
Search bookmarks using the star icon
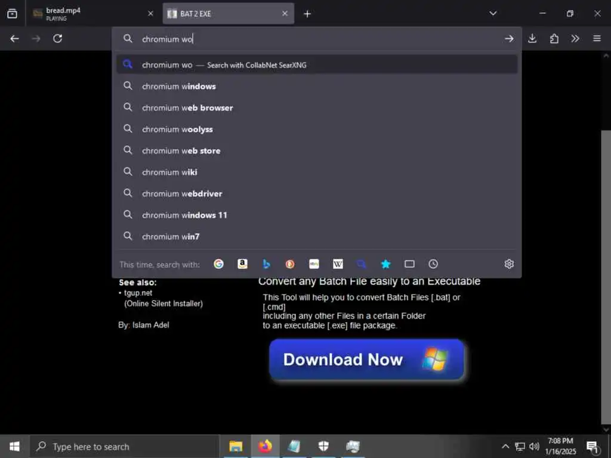coord(385,264)
